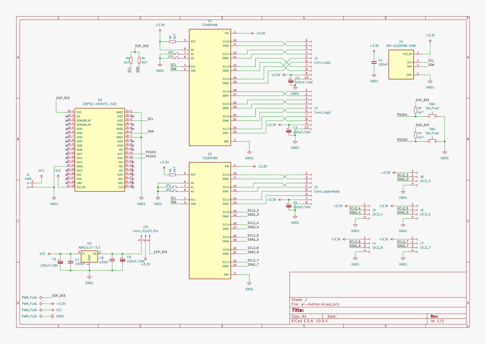Click the 'Date:' field in title block
This screenshot has width=486, height=344.
pos(332,316)
